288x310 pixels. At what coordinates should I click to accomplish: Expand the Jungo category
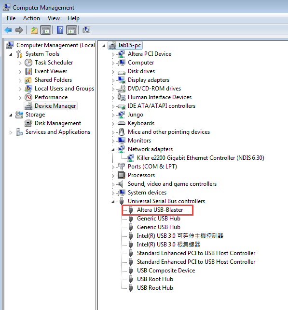(113, 115)
